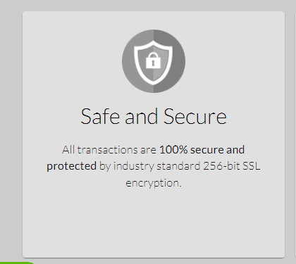The image size is (296, 264).
Task: Click the darker right half of circle icon
Action: [169, 61]
